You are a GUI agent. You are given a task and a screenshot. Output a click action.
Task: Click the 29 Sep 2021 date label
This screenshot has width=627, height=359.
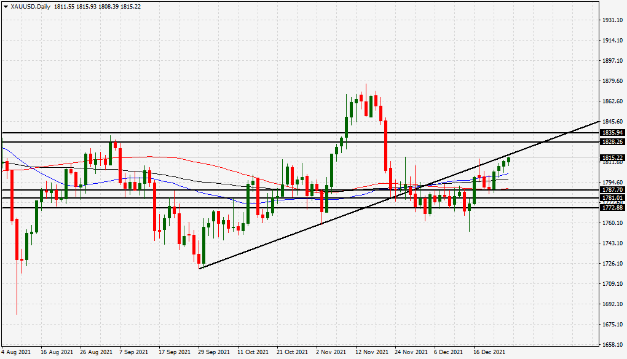[214, 352]
